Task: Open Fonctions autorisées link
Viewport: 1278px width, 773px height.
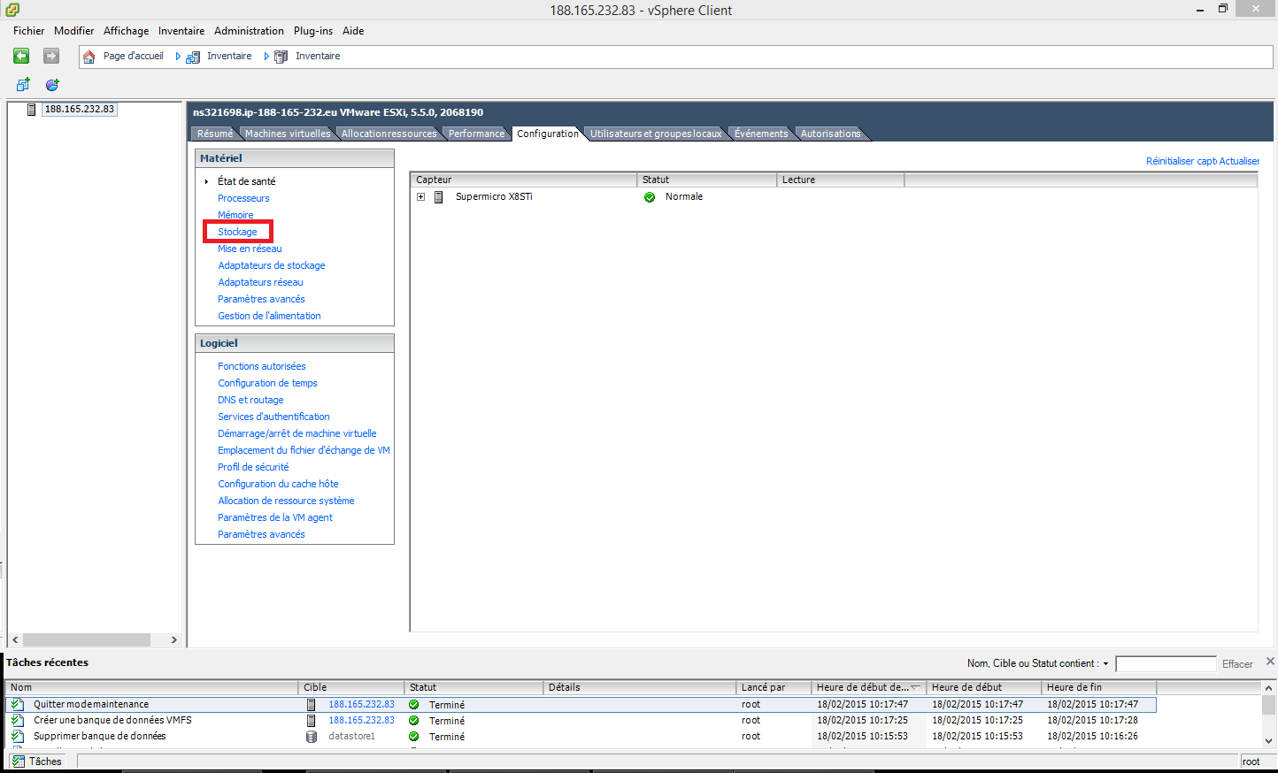Action: 262,366
